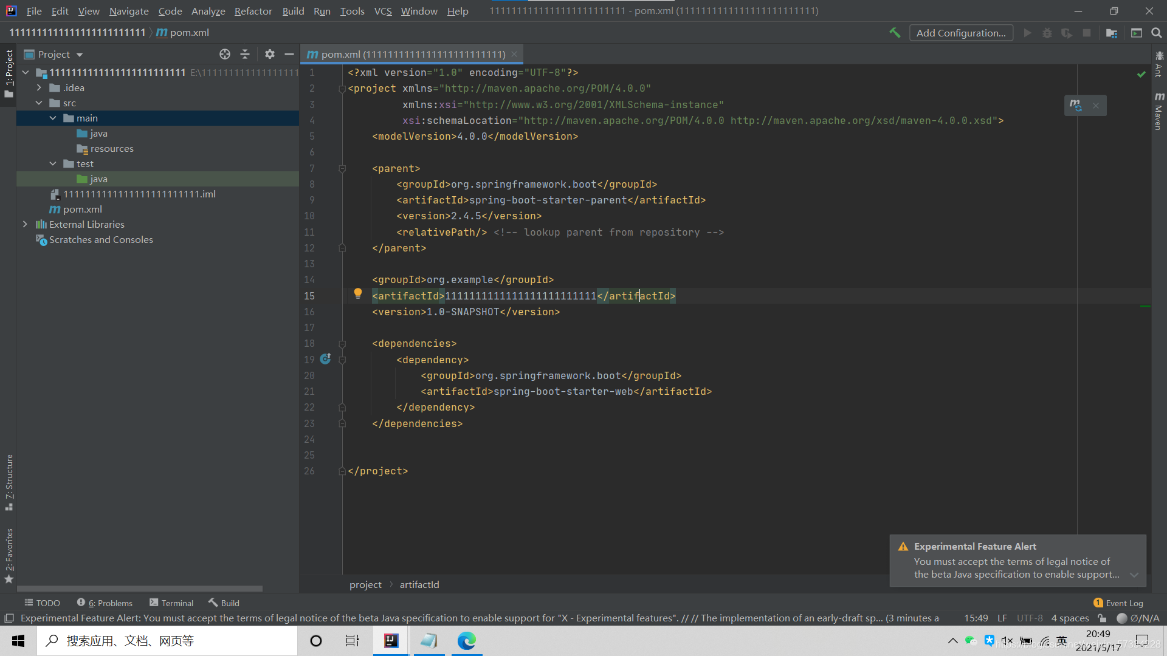Click the TODO tab in bottom panel
The width and height of the screenshot is (1167, 656).
tap(44, 603)
